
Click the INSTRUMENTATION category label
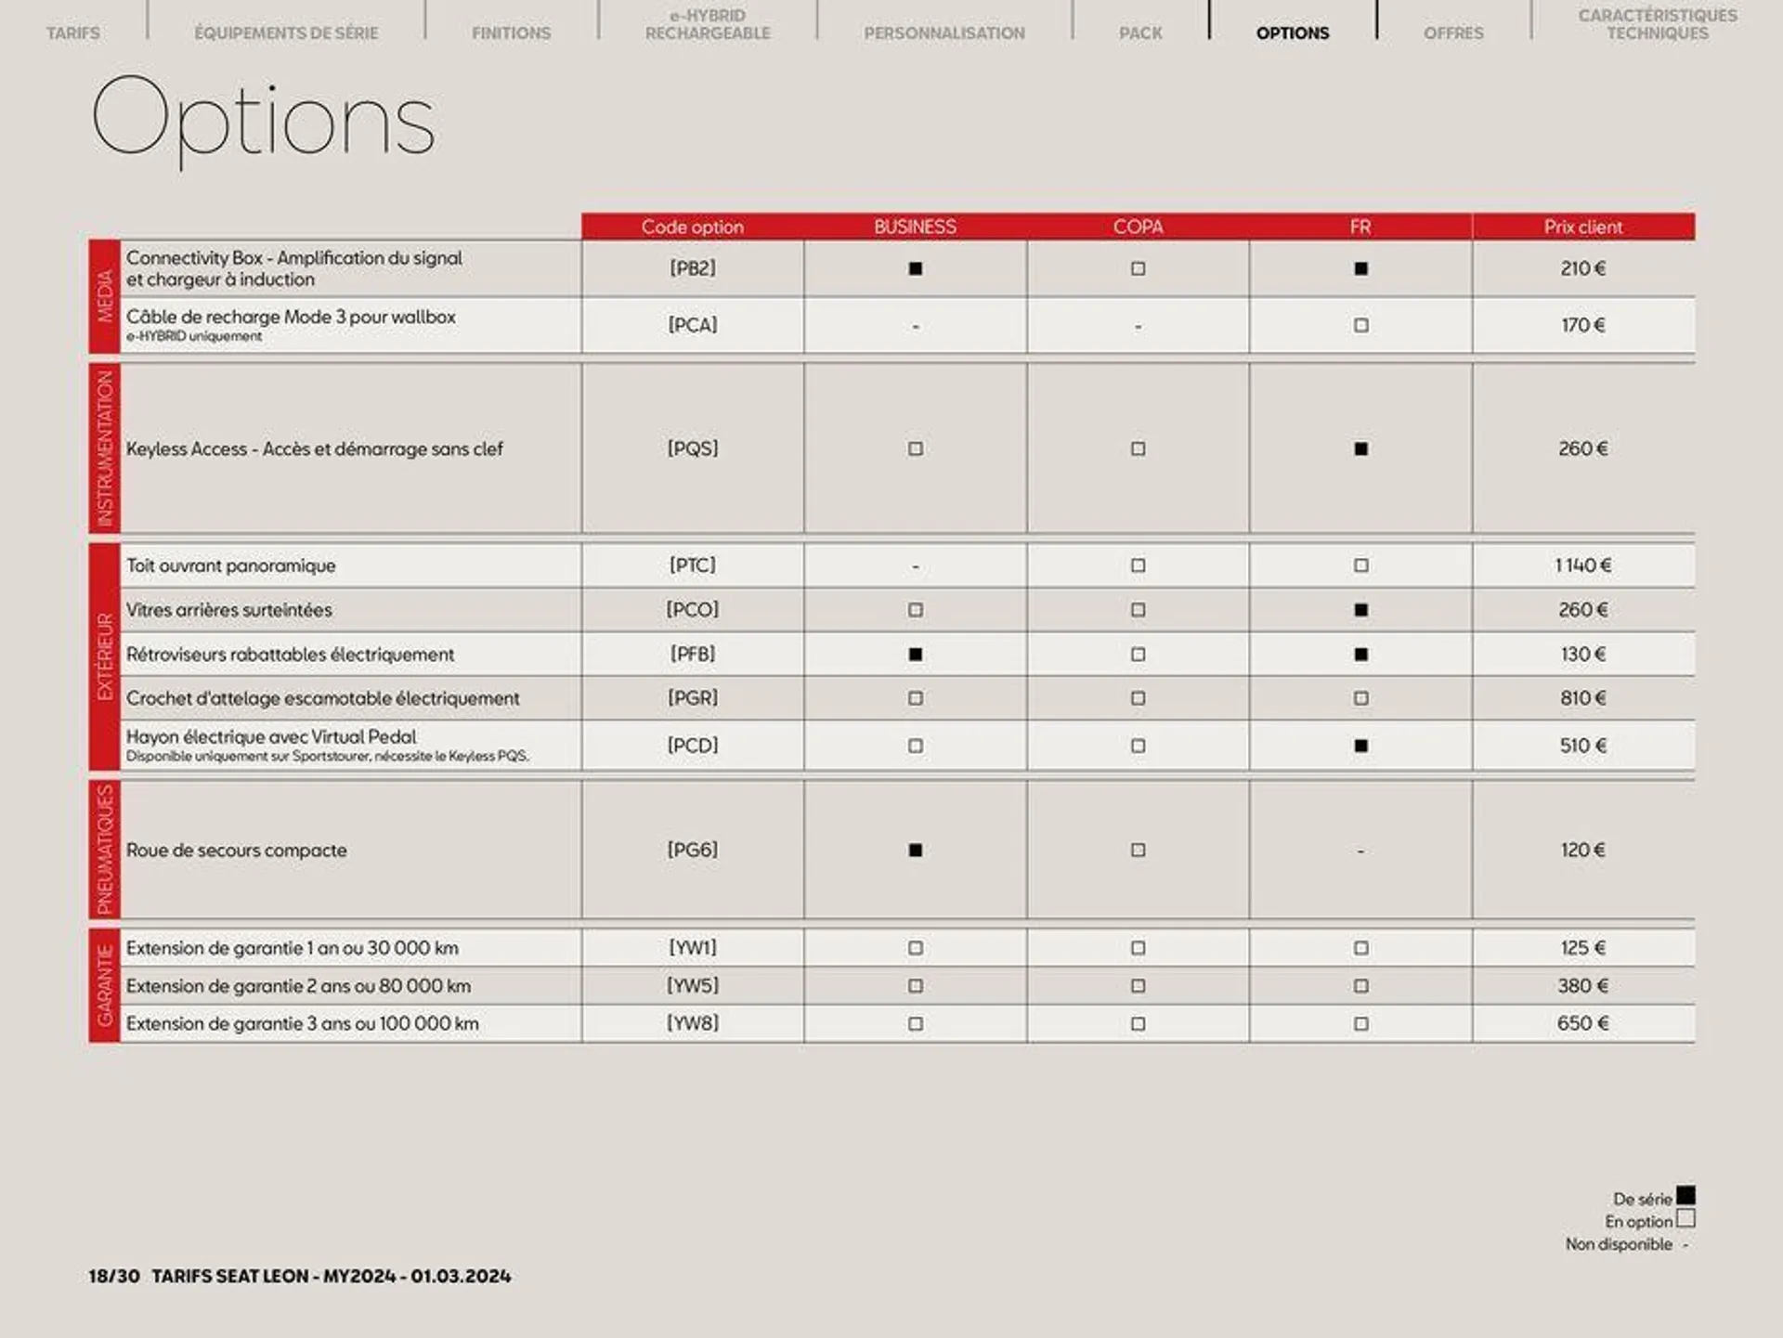105,448
